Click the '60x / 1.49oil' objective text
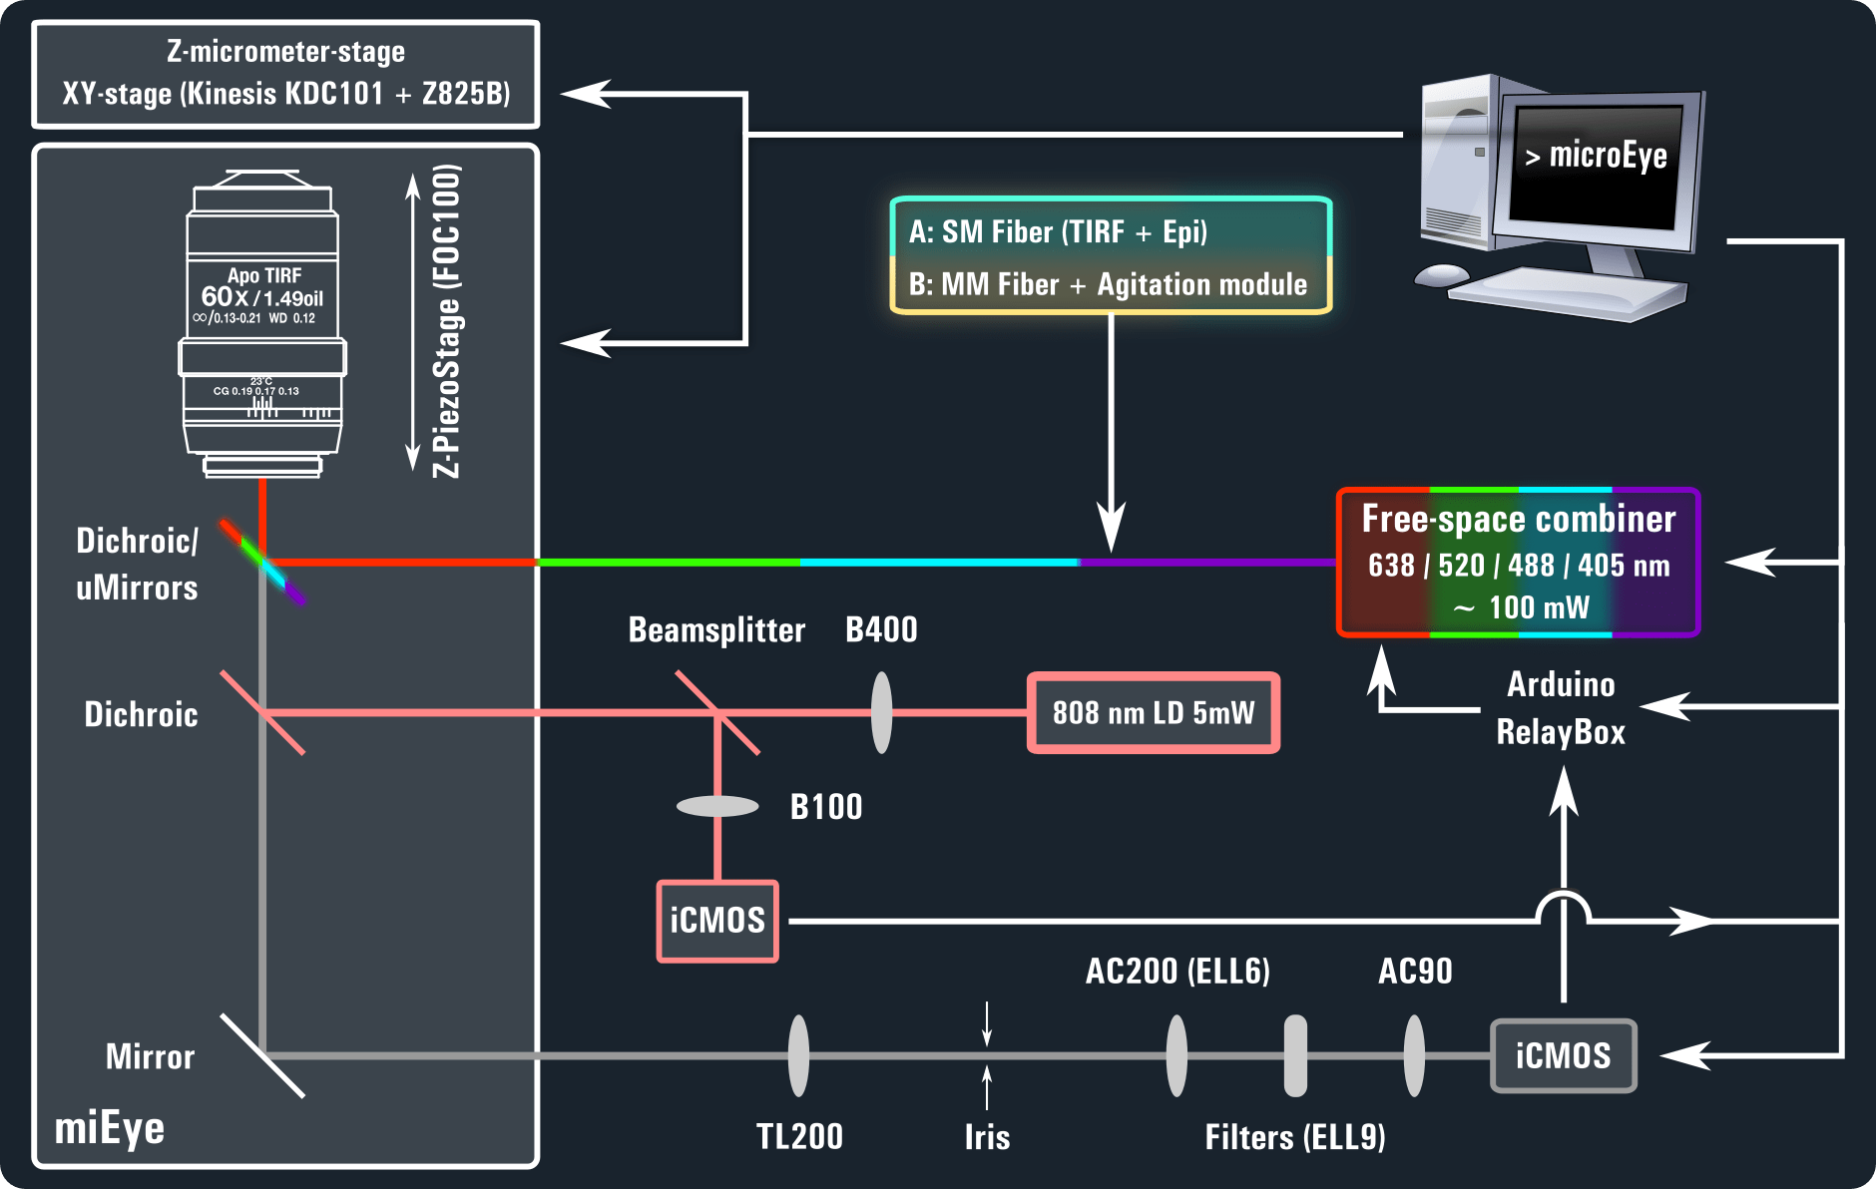 click(x=262, y=297)
